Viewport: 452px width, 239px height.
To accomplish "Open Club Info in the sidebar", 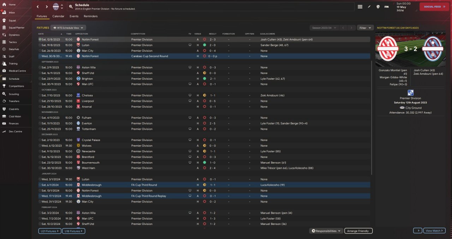I will 14,109.
